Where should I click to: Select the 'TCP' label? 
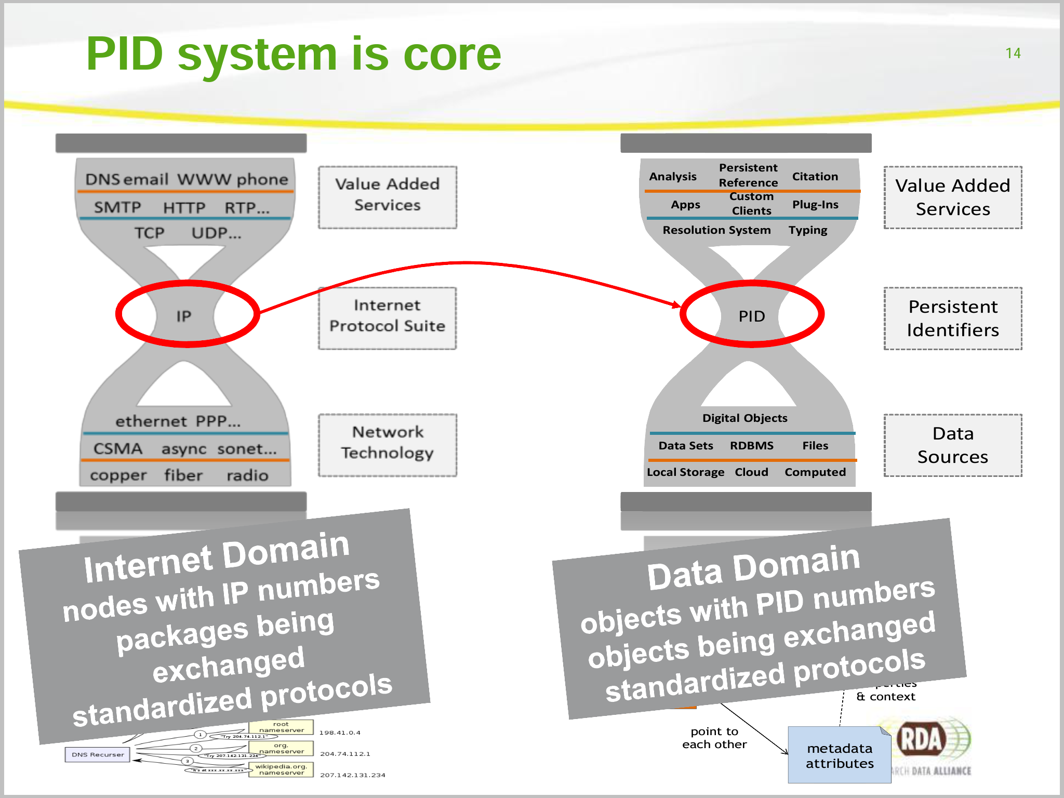coord(150,233)
